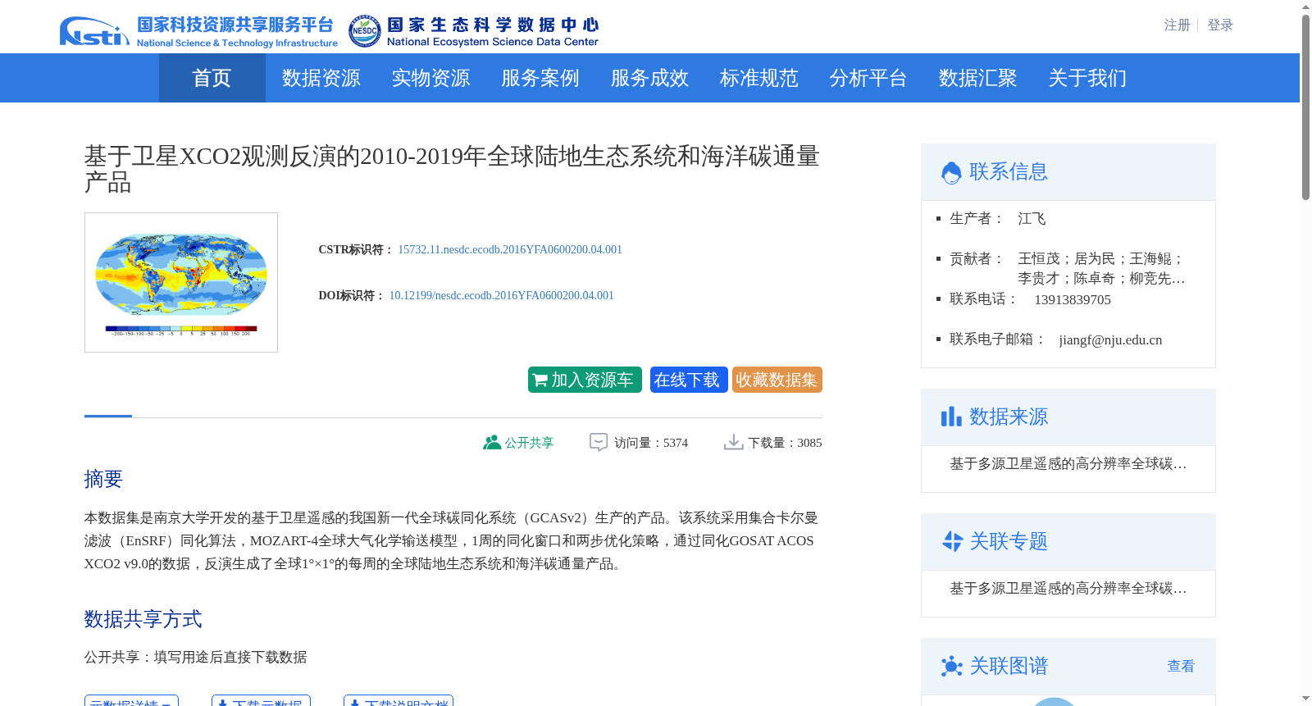Open the DOI identifier link
This screenshot has width=1312, height=706.
[x=501, y=295]
